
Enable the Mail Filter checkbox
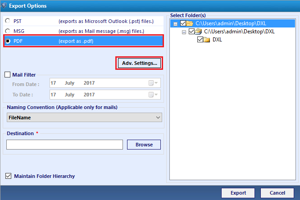[8, 75]
